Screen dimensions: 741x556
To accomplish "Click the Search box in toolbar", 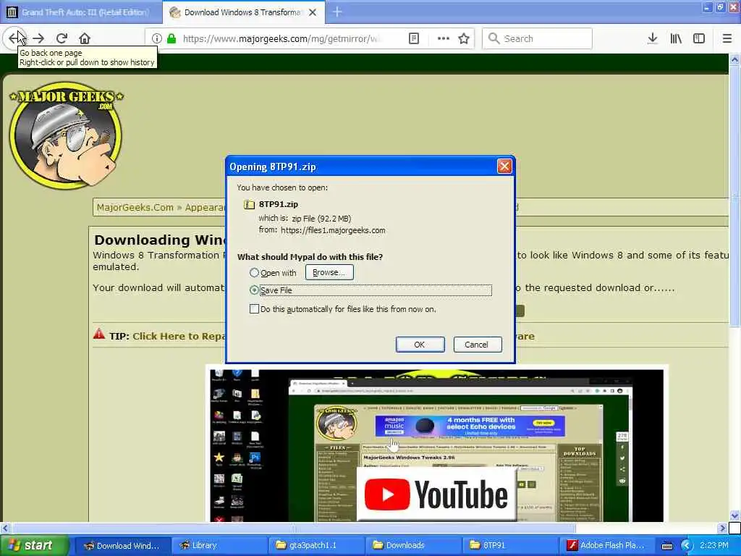I will (x=537, y=38).
